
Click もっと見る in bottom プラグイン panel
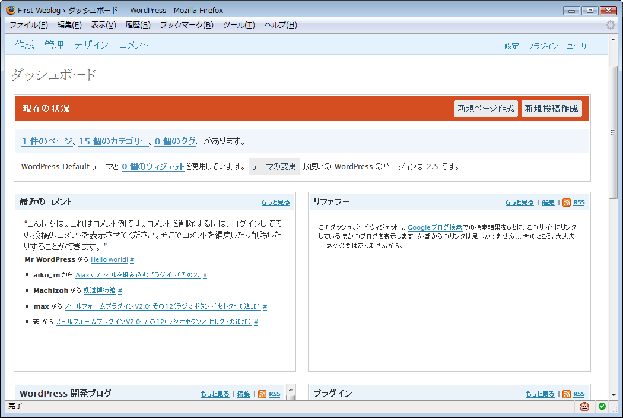click(540, 394)
